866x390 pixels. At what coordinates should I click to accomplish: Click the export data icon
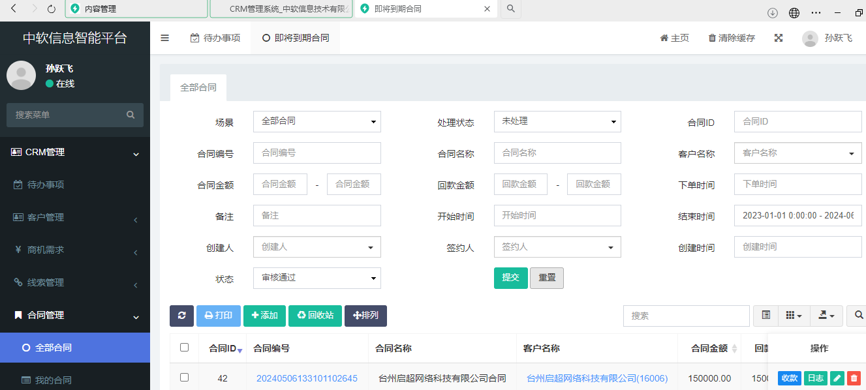(826, 316)
